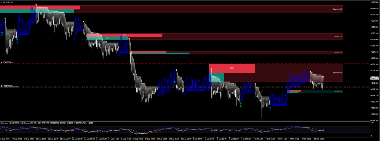Screen dimensions: 380x141
Task: Click the 4152.700 price axis label
Action: (375, 89)
